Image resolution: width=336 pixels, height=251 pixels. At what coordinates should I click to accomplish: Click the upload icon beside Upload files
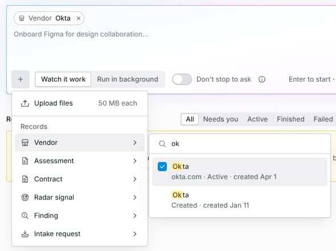coord(25,103)
